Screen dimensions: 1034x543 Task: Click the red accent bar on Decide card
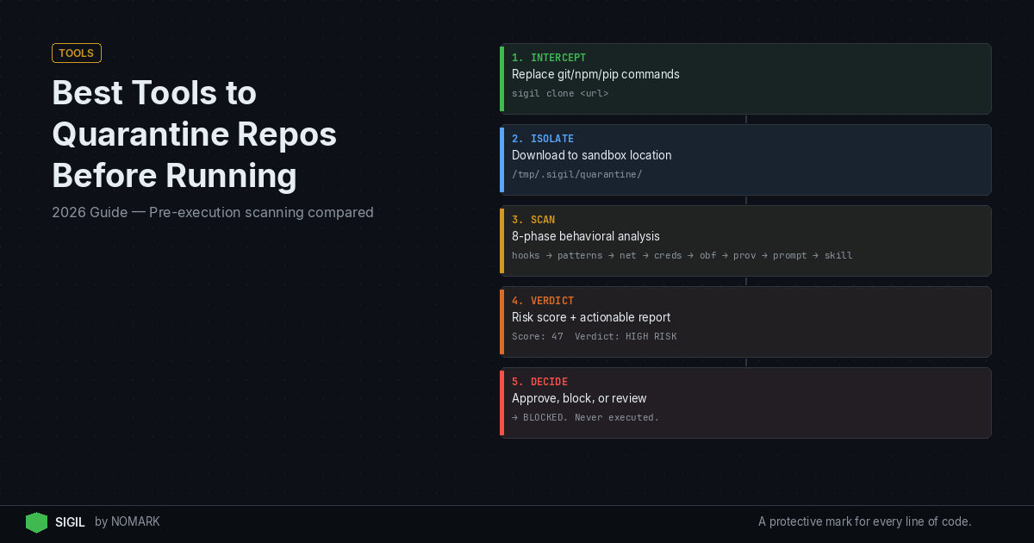[501, 403]
